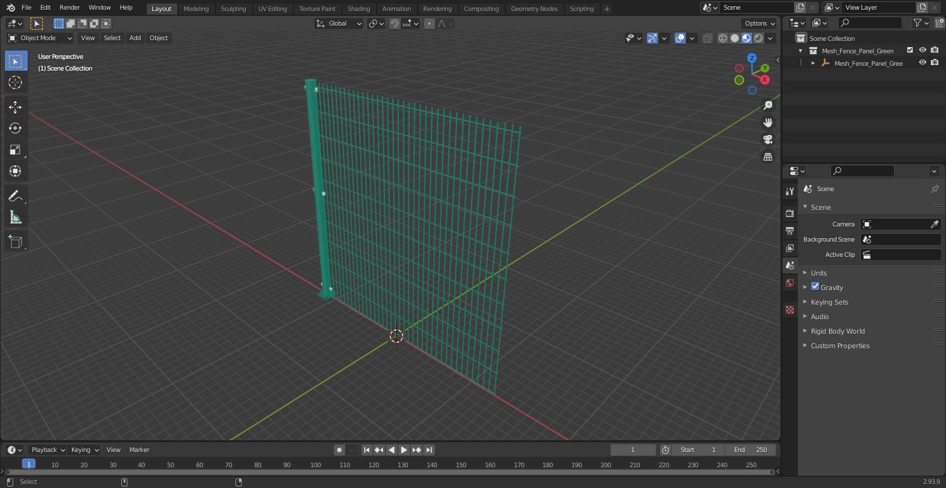946x488 pixels.
Task: Click the Play animation button
Action: click(404, 450)
